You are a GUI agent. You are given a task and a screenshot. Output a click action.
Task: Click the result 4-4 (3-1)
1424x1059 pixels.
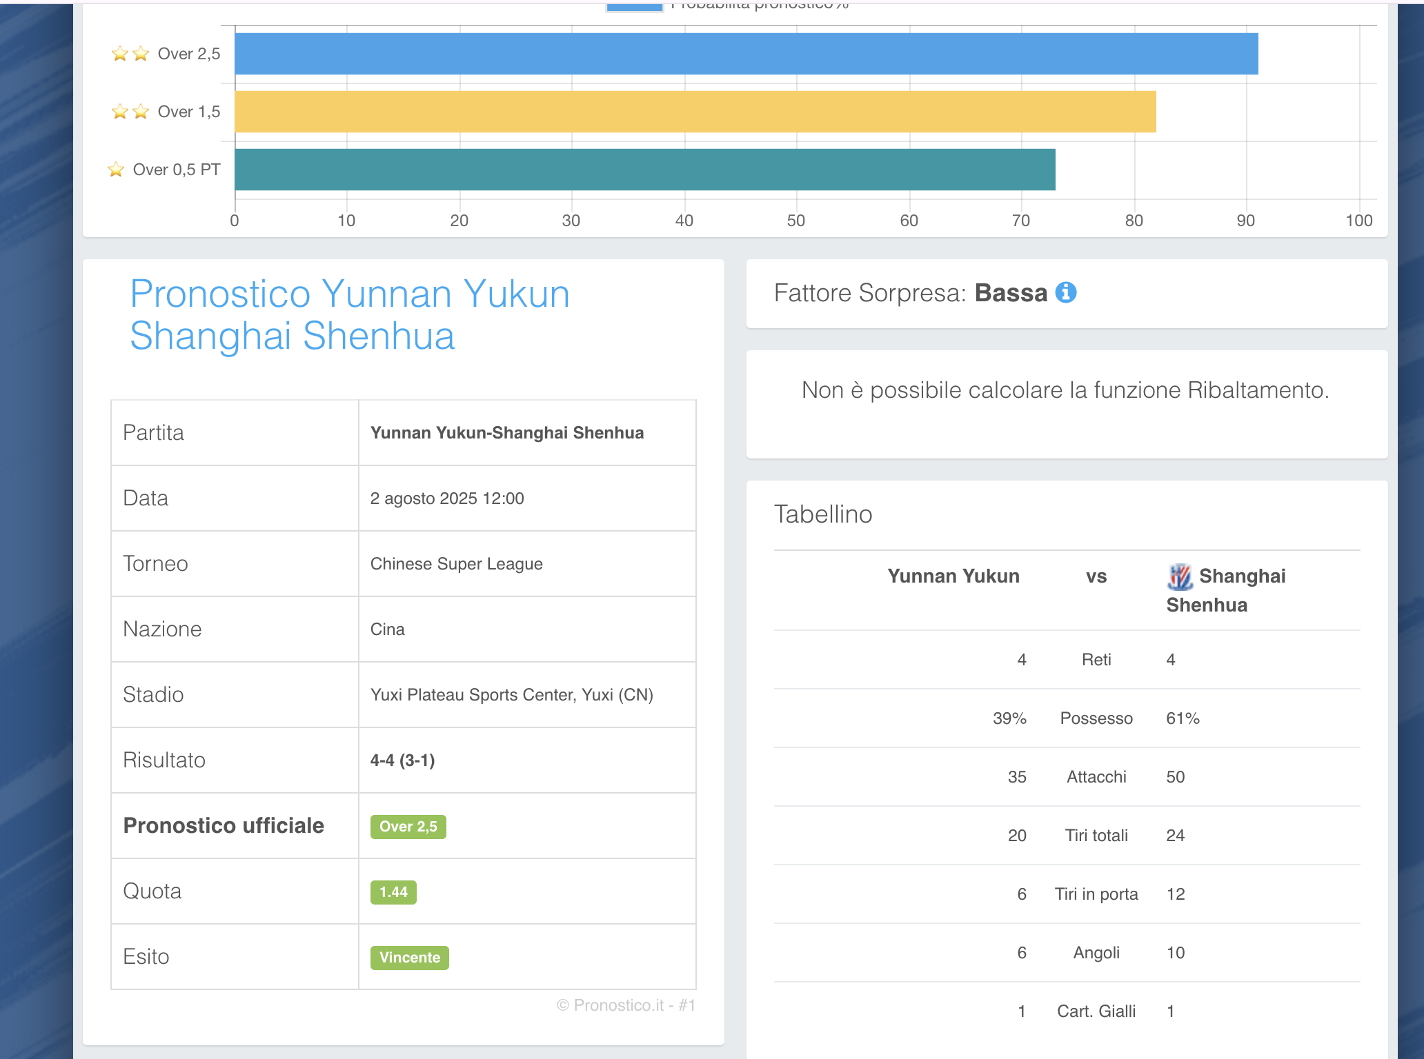pyautogui.click(x=403, y=760)
